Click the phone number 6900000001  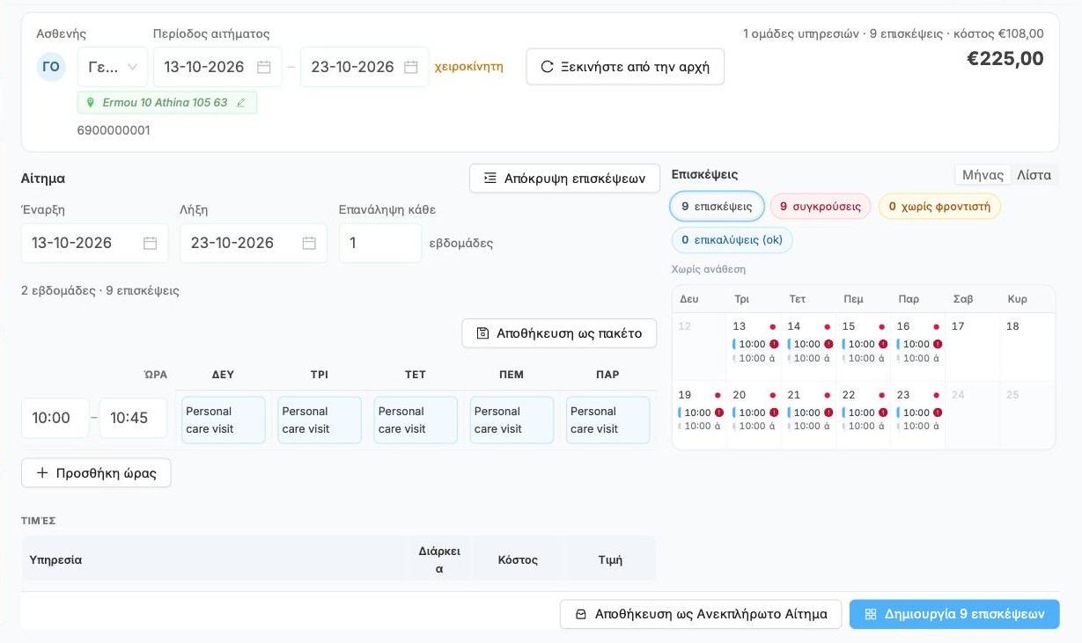(114, 130)
